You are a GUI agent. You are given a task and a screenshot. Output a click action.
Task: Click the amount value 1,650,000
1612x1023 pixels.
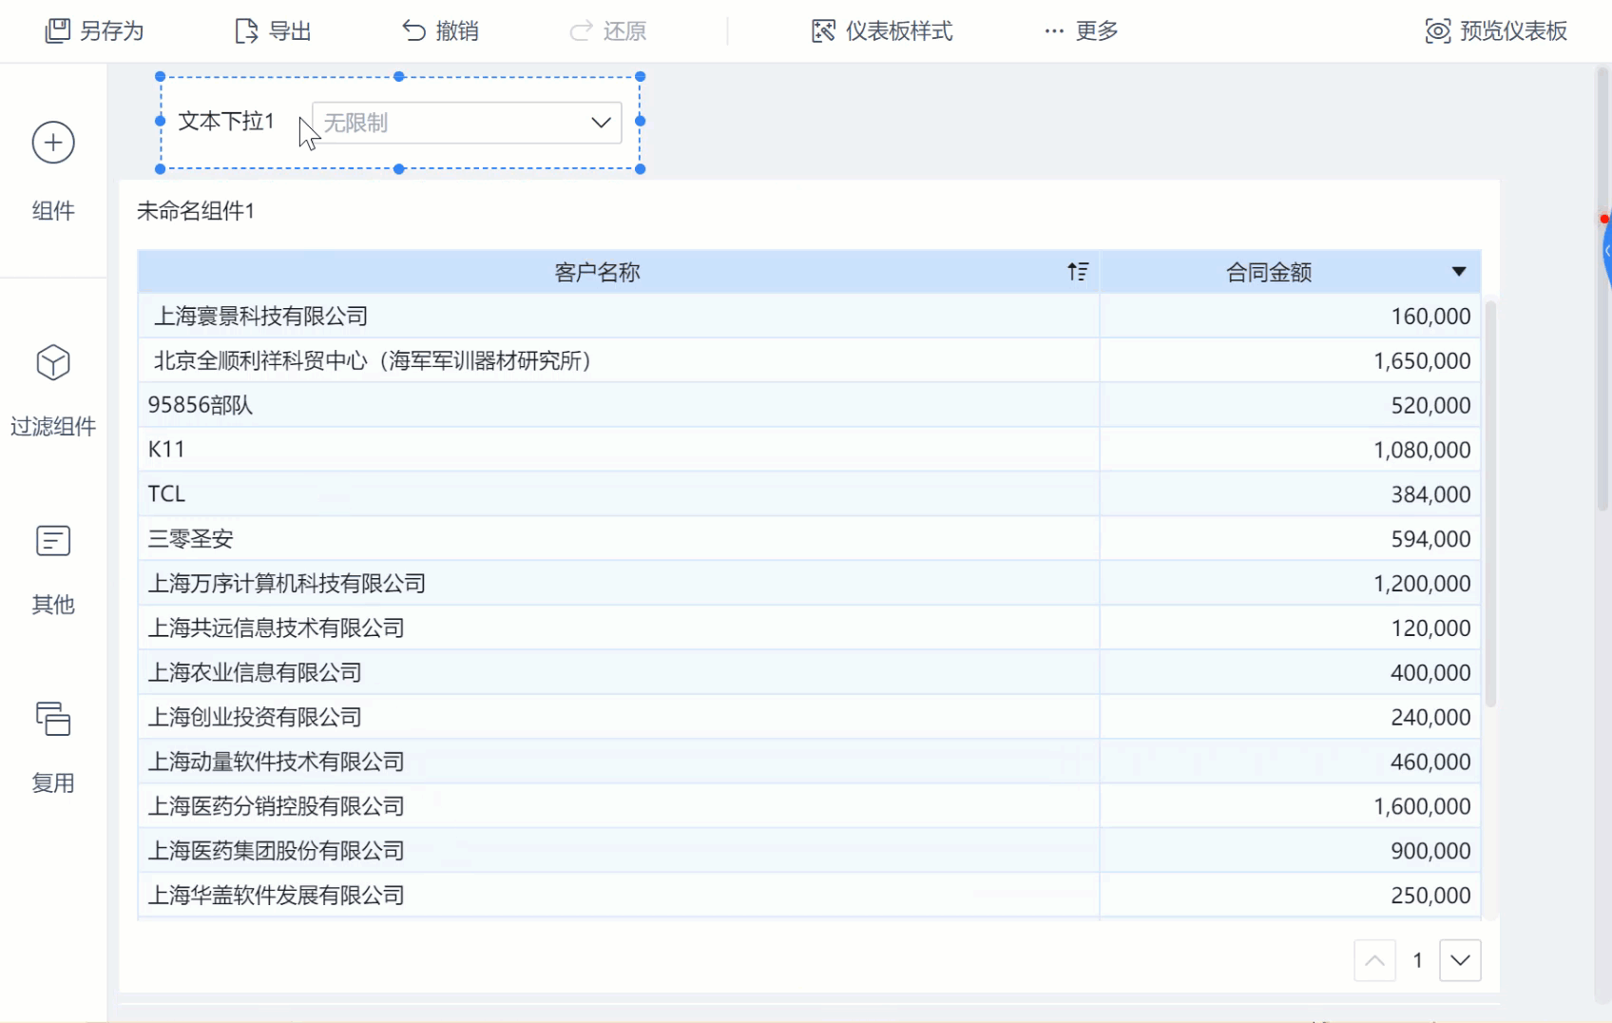pyautogui.click(x=1422, y=361)
